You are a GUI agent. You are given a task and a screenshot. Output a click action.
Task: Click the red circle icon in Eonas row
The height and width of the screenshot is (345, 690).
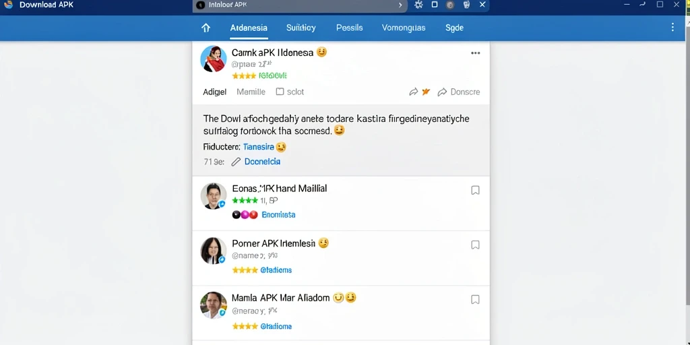coord(253,215)
